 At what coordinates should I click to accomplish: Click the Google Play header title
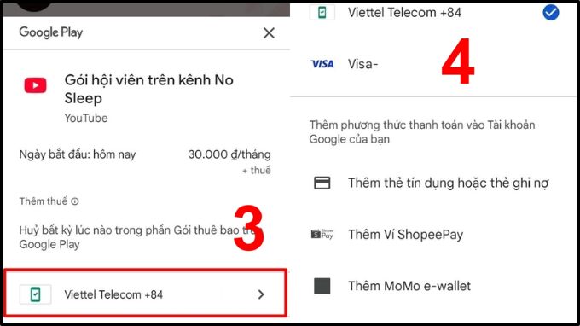click(51, 32)
